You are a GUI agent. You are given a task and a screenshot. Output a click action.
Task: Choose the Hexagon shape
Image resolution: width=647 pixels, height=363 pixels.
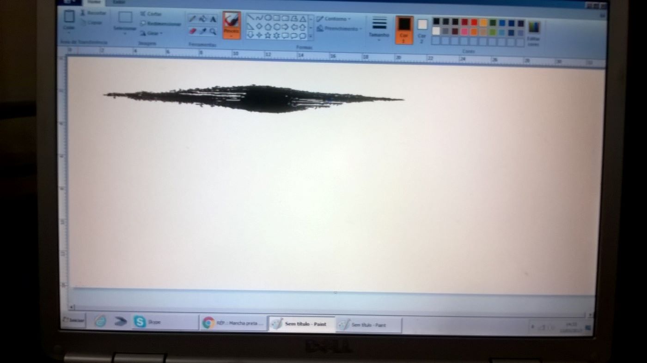click(x=277, y=27)
